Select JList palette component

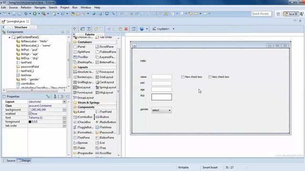[100, 143]
